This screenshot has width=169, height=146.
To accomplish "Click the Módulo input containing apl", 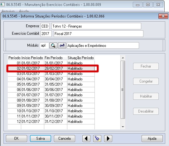I will (44, 46).
